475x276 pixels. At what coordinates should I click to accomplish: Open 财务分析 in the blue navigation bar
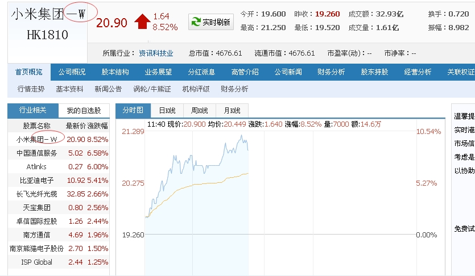(x=331, y=72)
